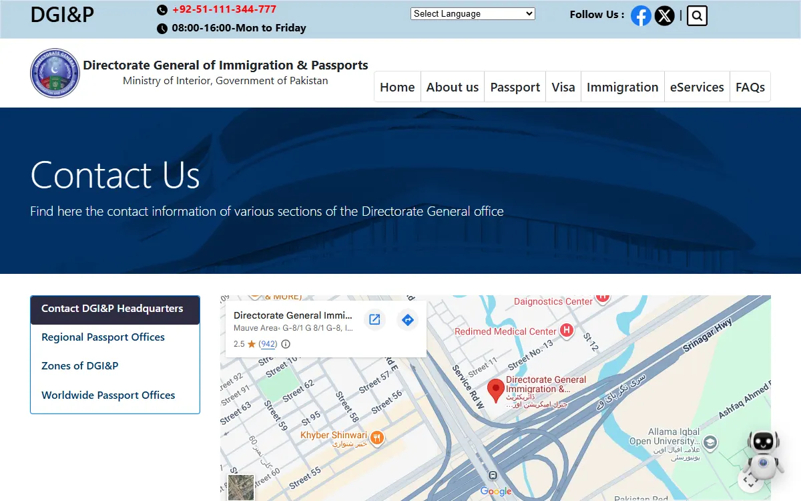Open the Passport menu

point(515,87)
